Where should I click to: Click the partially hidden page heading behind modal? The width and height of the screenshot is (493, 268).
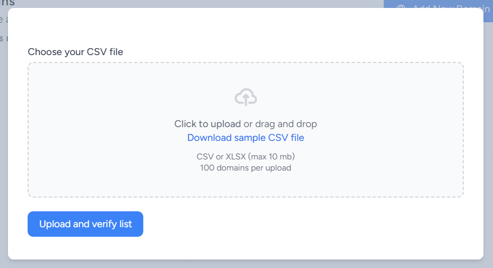[7, 3]
